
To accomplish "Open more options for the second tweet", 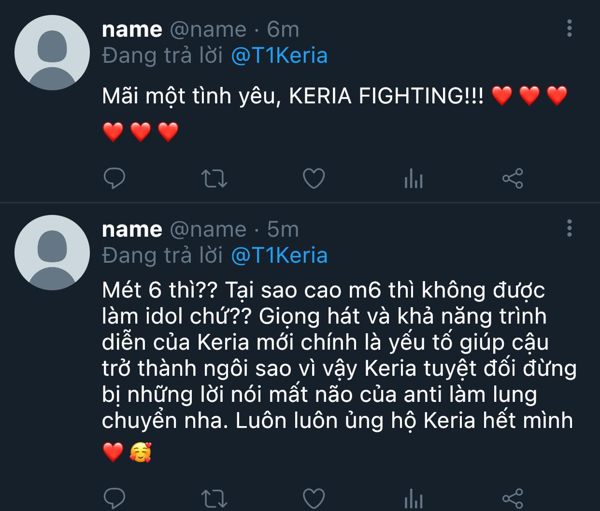I will tap(570, 228).
